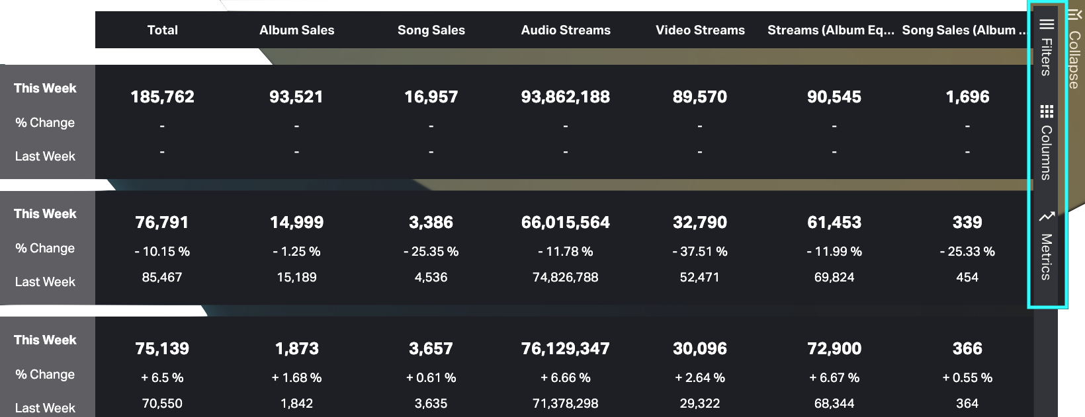Select the 76,129,347 audio streams cell
This screenshot has width=1085, height=417.
(566, 349)
